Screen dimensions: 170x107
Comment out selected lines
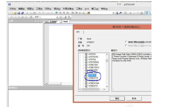(x=80, y=13)
